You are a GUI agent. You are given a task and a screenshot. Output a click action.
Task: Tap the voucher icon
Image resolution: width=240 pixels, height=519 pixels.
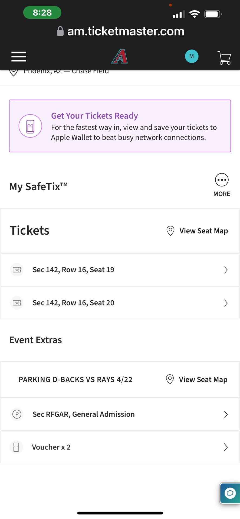click(x=16, y=447)
